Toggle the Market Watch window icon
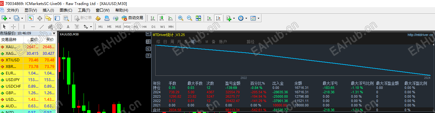435x113 pixels. coord(31,18)
